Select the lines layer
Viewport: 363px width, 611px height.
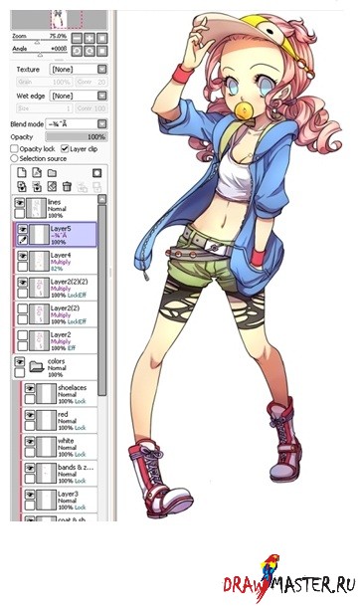(x=55, y=208)
